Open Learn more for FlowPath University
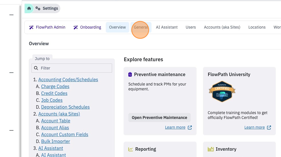 [x=254, y=127]
